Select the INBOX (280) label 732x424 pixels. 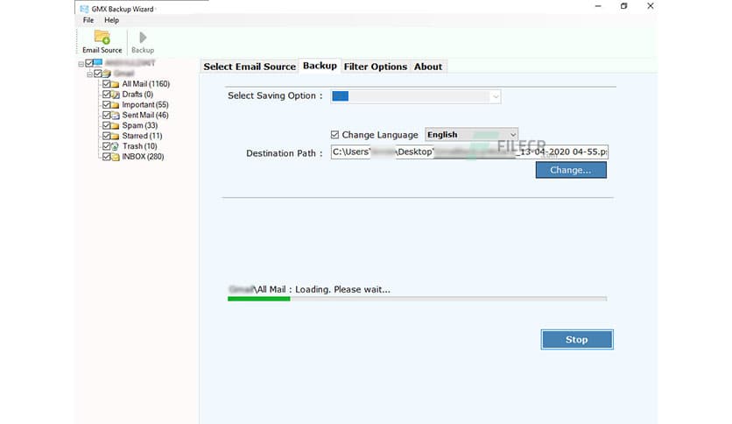point(143,157)
